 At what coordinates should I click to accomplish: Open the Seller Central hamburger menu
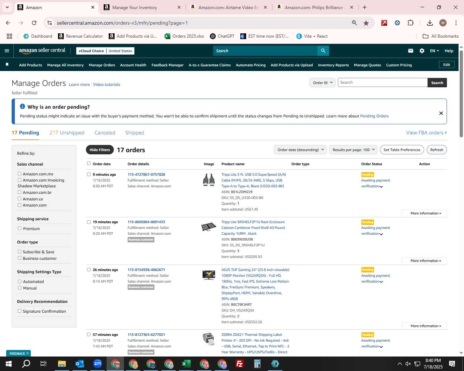pyautogui.click(x=7, y=51)
